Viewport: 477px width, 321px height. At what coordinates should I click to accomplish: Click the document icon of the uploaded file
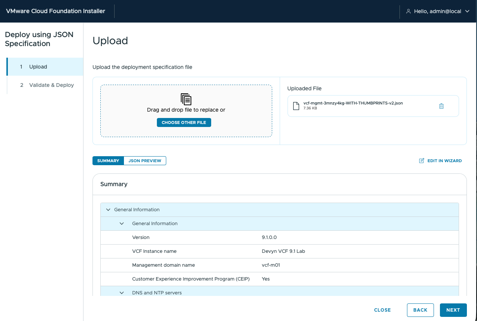(x=296, y=106)
